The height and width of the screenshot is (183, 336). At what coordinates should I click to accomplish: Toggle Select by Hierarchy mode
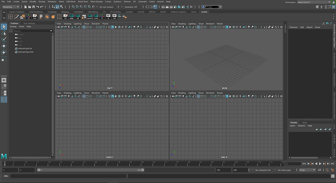point(53,7)
